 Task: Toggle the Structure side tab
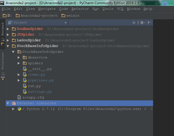tap(3, 66)
